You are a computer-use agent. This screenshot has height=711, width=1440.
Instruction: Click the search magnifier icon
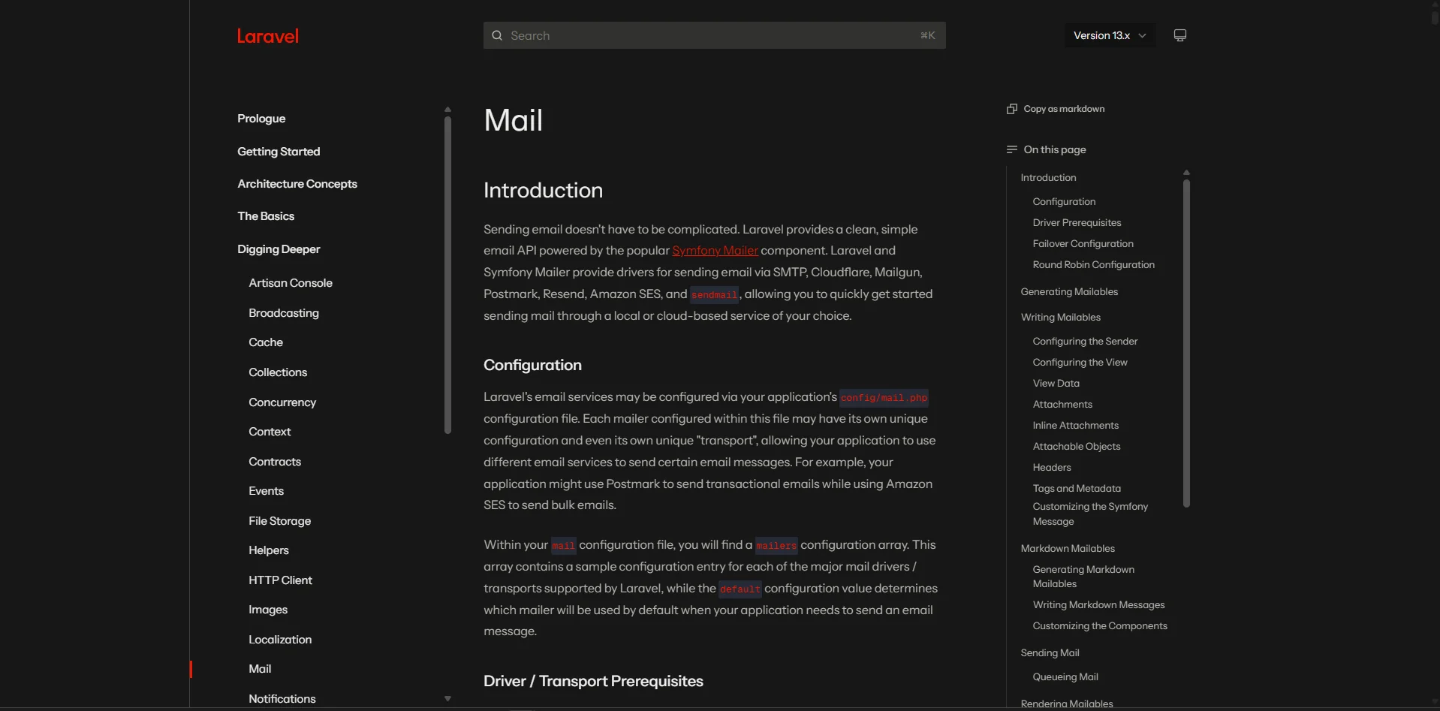[x=497, y=35]
